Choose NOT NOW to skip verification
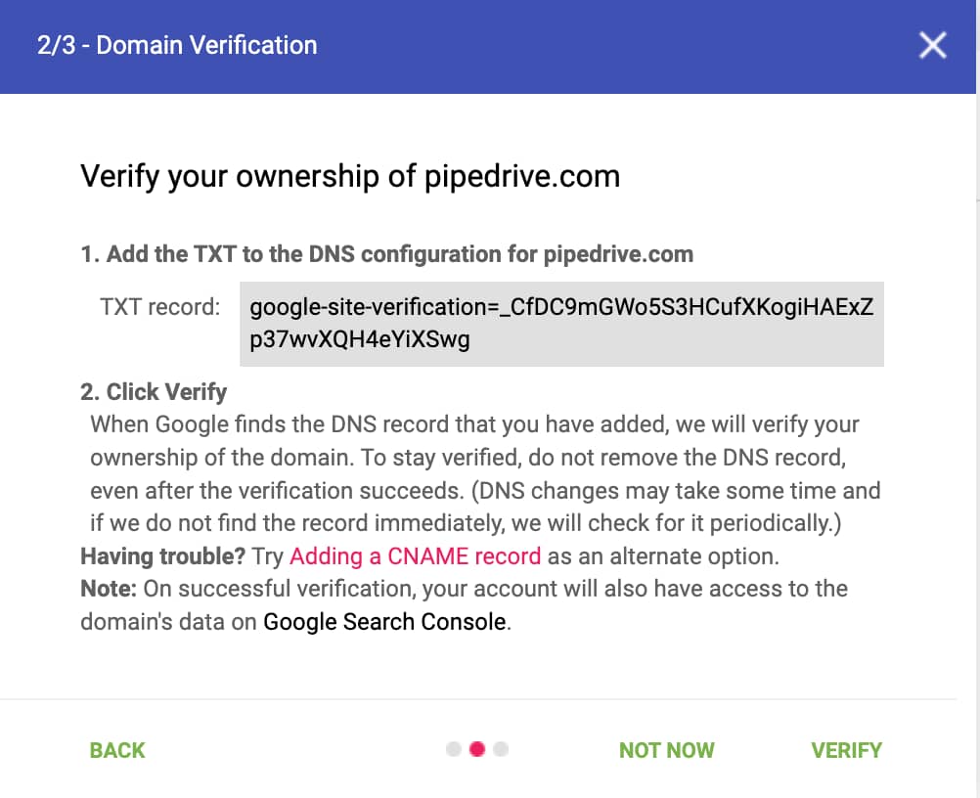This screenshot has width=980, height=798. pos(666,750)
